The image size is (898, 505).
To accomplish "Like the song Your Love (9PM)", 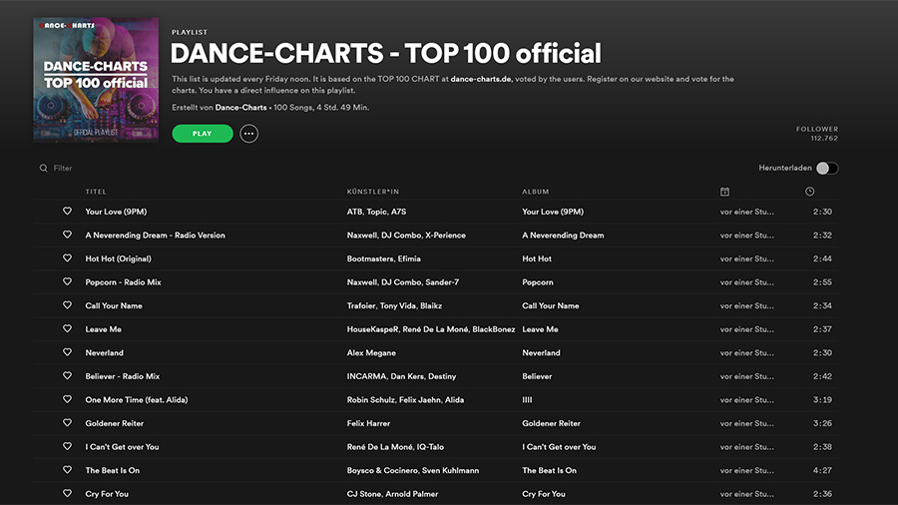I will pyautogui.click(x=67, y=212).
